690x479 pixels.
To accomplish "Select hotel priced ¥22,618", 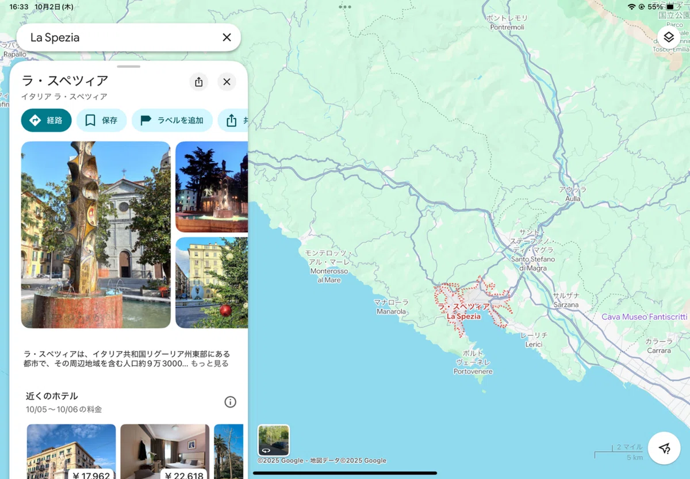I will [165, 451].
